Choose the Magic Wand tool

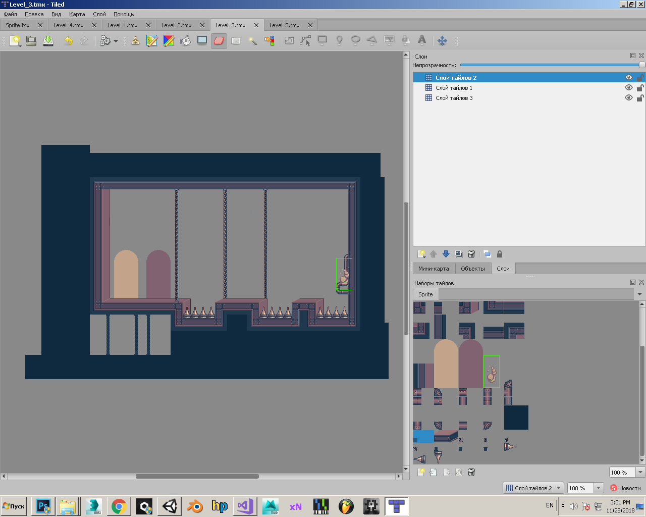(x=252, y=41)
